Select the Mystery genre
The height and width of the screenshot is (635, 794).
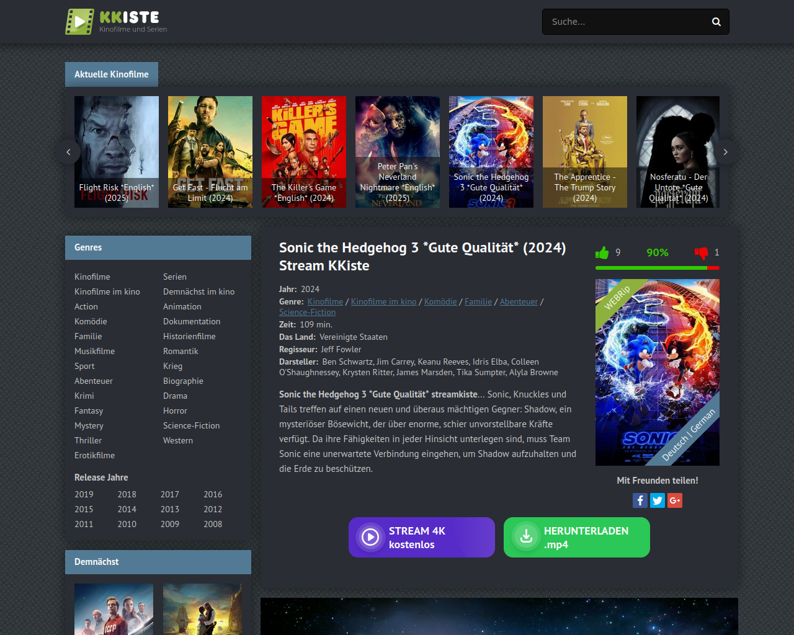[x=89, y=425]
